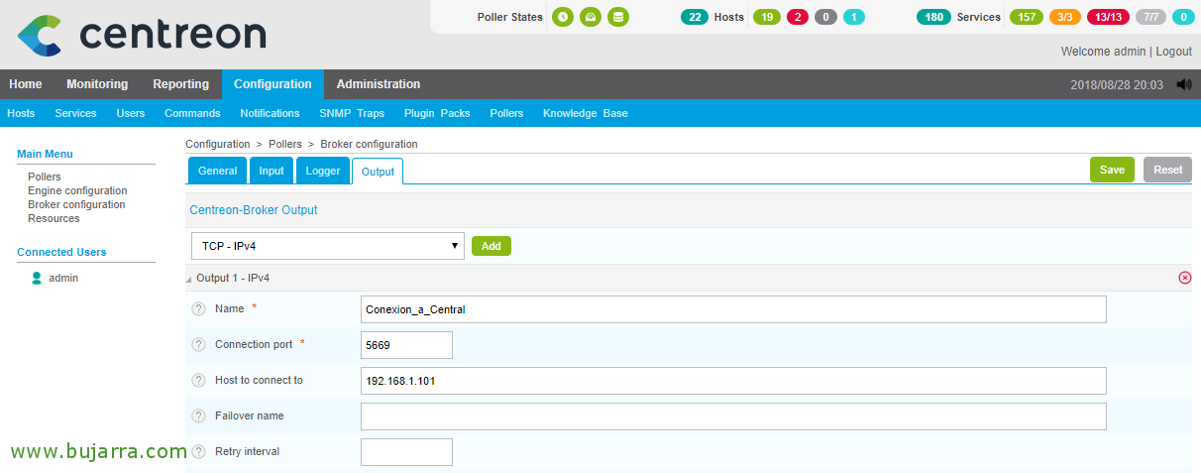Focus the Failover name field
Image resolution: width=1201 pixels, height=473 pixels.
[733, 416]
